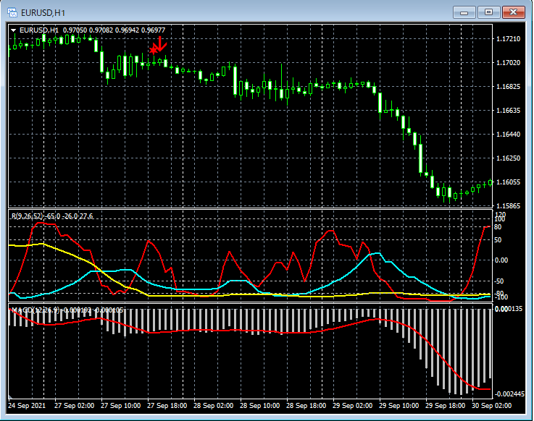
Task: Click the MACD scale value -0.002445
Action: coord(509,394)
